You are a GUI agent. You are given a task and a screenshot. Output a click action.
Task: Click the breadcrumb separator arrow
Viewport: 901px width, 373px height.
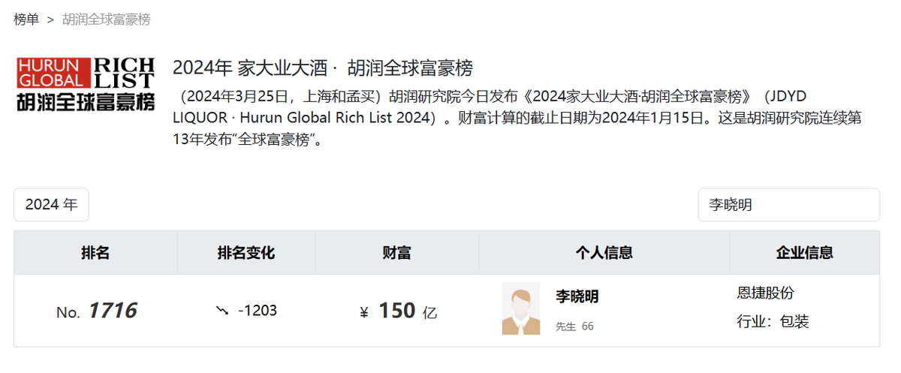point(51,20)
